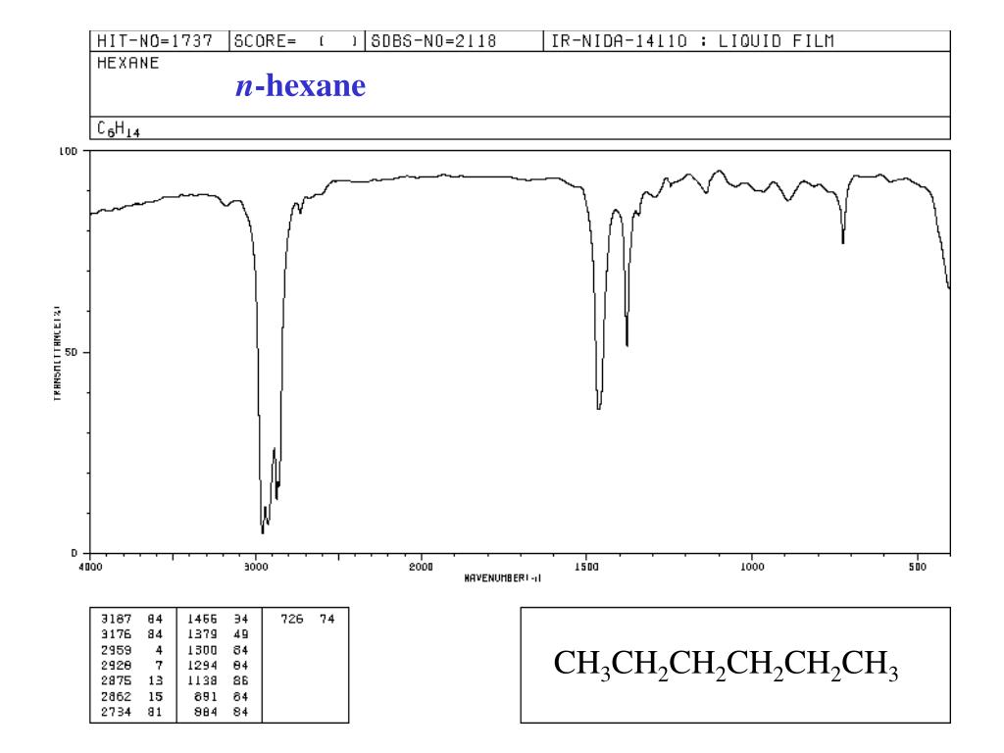Click the 1000 tick on wavenumber axis
Image resolution: width=1004 pixels, height=753 pixels.
point(752,566)
